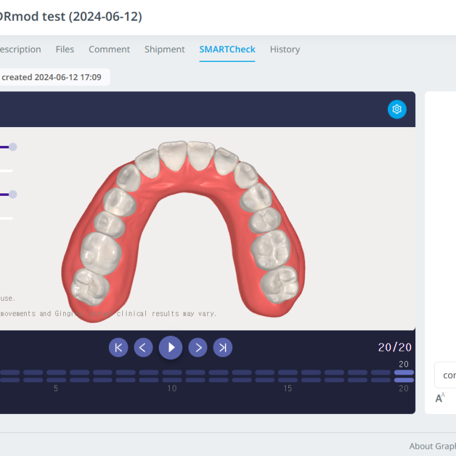The height and width of the screenshot is (456, 456).
Task: Click upper slider handle beside model
Action: click(13, 147)
